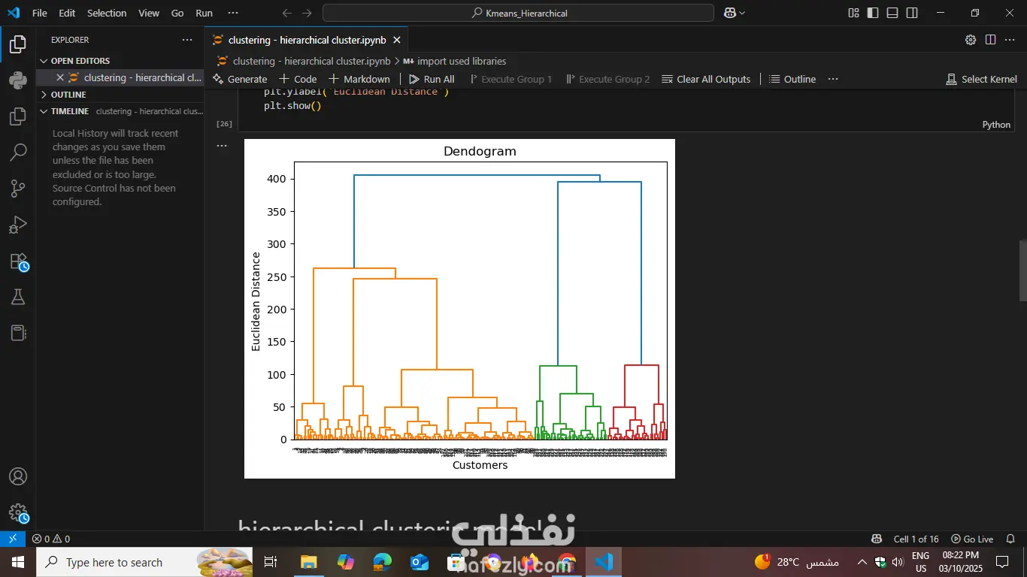Viewport: 1027px width, 577px height.
Task: Run all cells in the notebook
Action: [432, 78]
